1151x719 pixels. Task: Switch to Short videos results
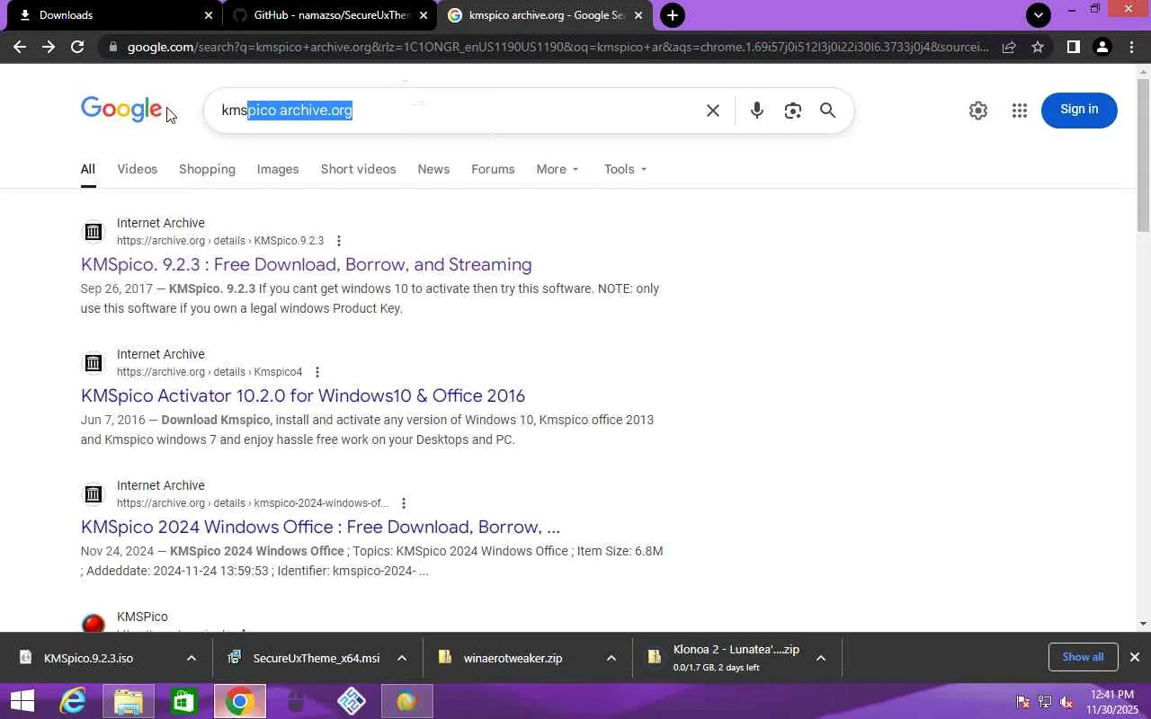[358, 169]
